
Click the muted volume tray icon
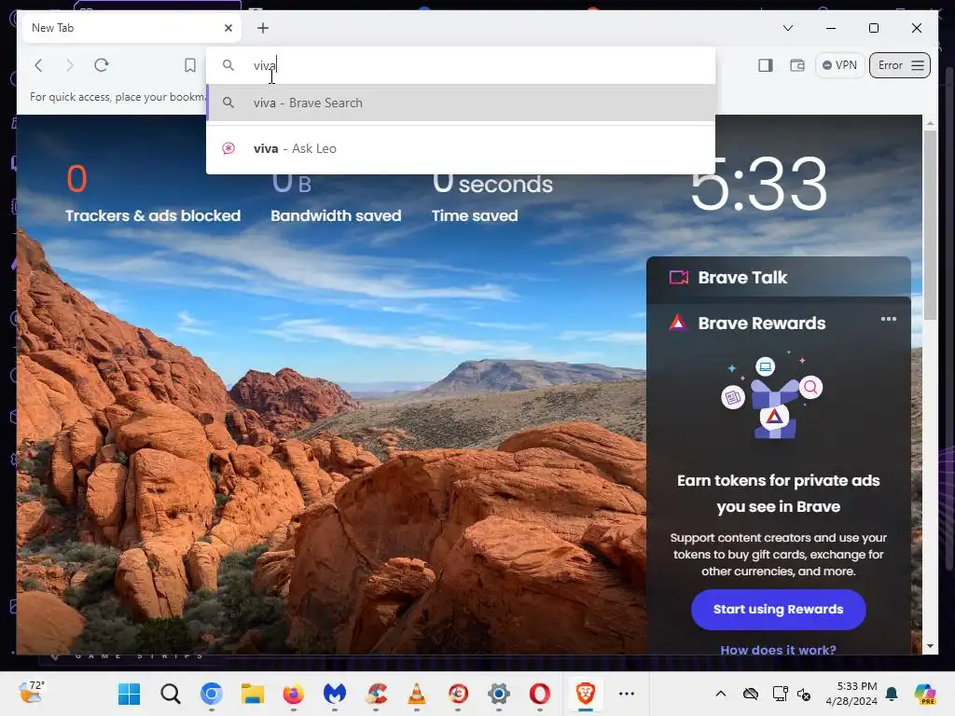[x=804, y=694]
